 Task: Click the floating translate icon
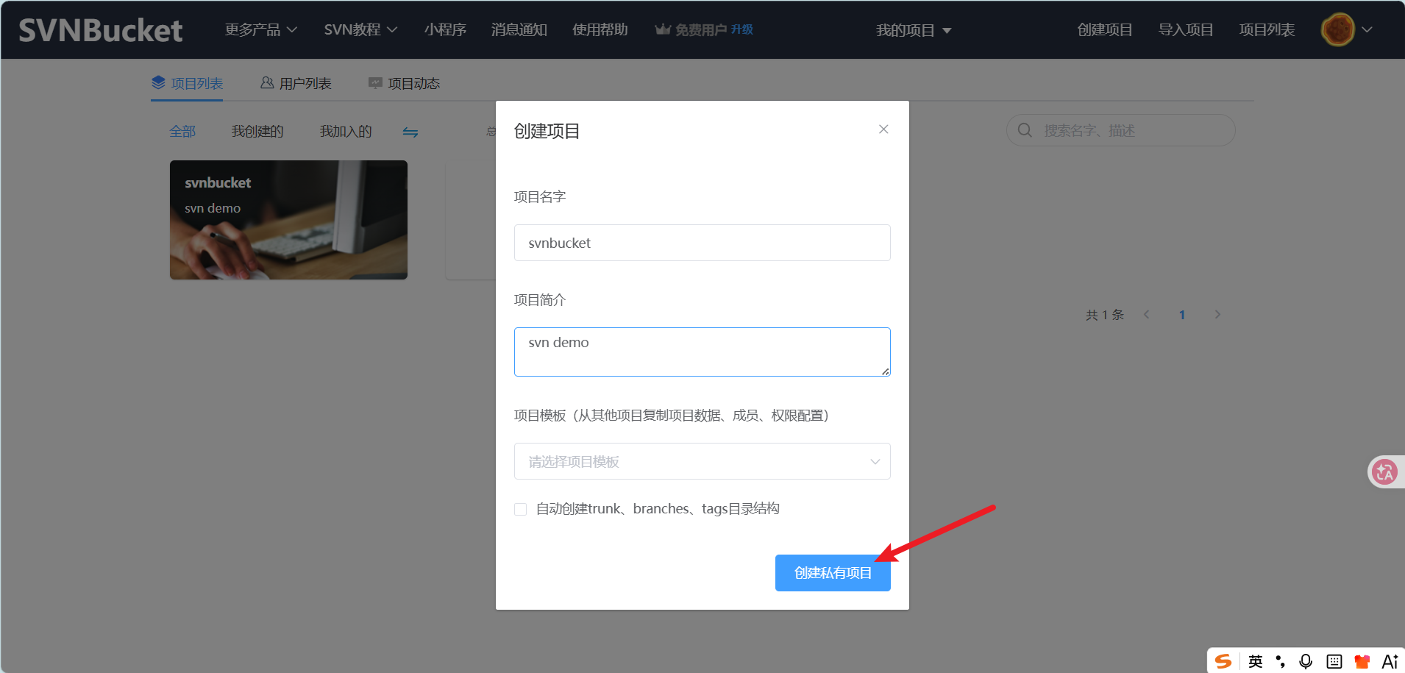[x=1385, y=472]
